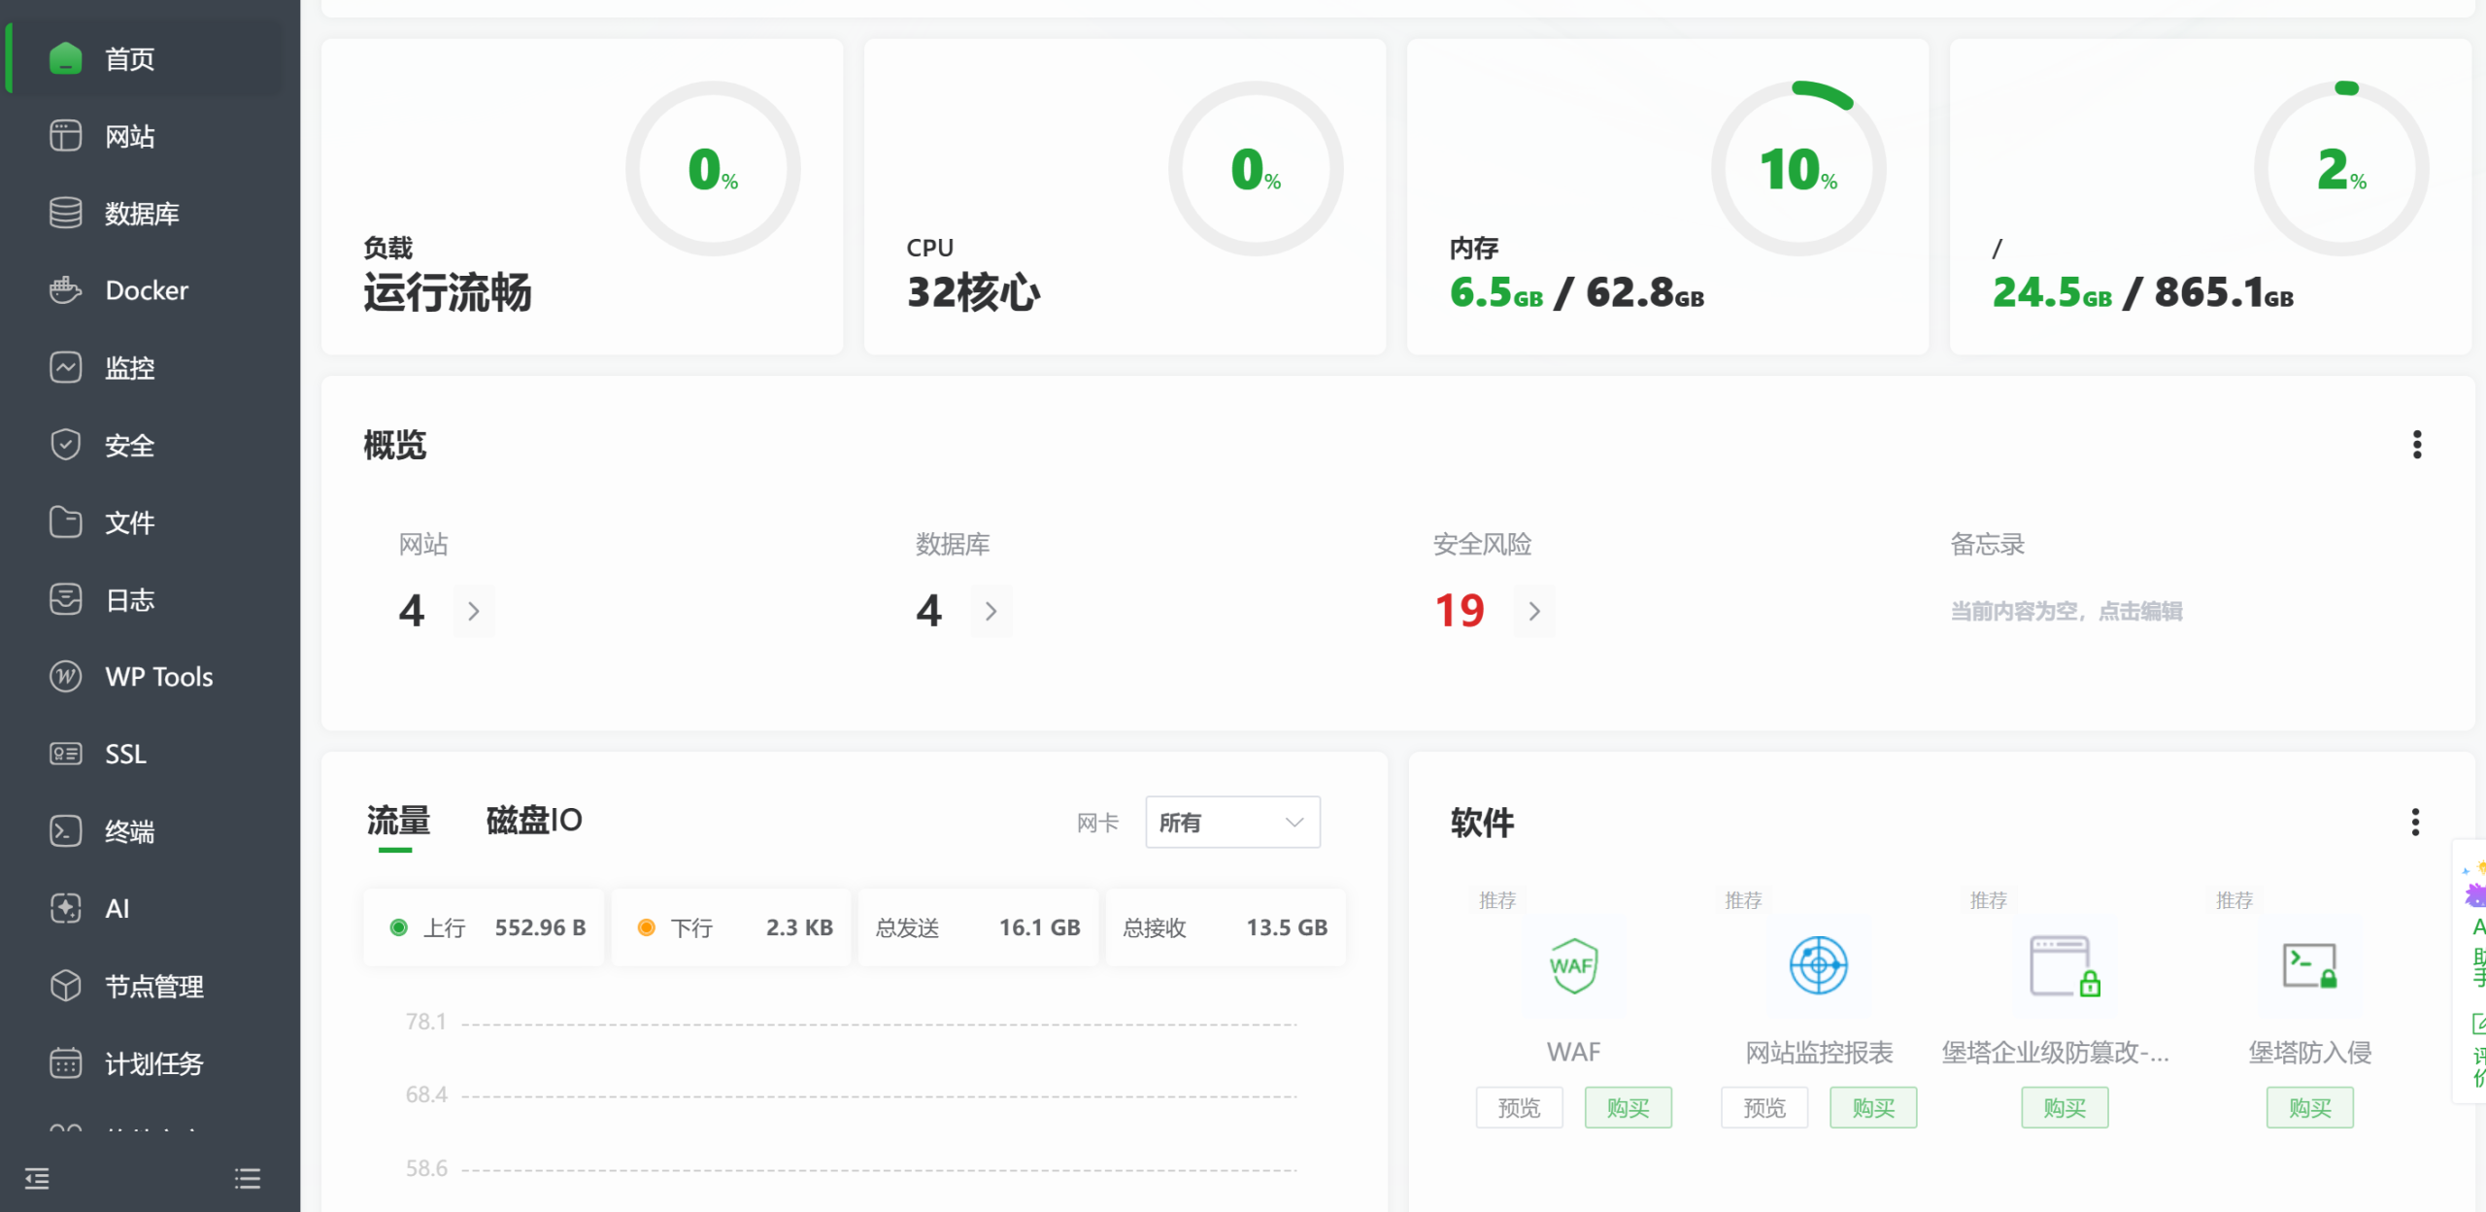Screen dimensions: 2486x1212
Task: Click the 堡塔防入侵 software name label
Action: coord(2310,1052)
